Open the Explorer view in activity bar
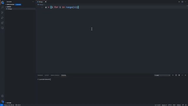The image size is (188, 106). [2, 2]
